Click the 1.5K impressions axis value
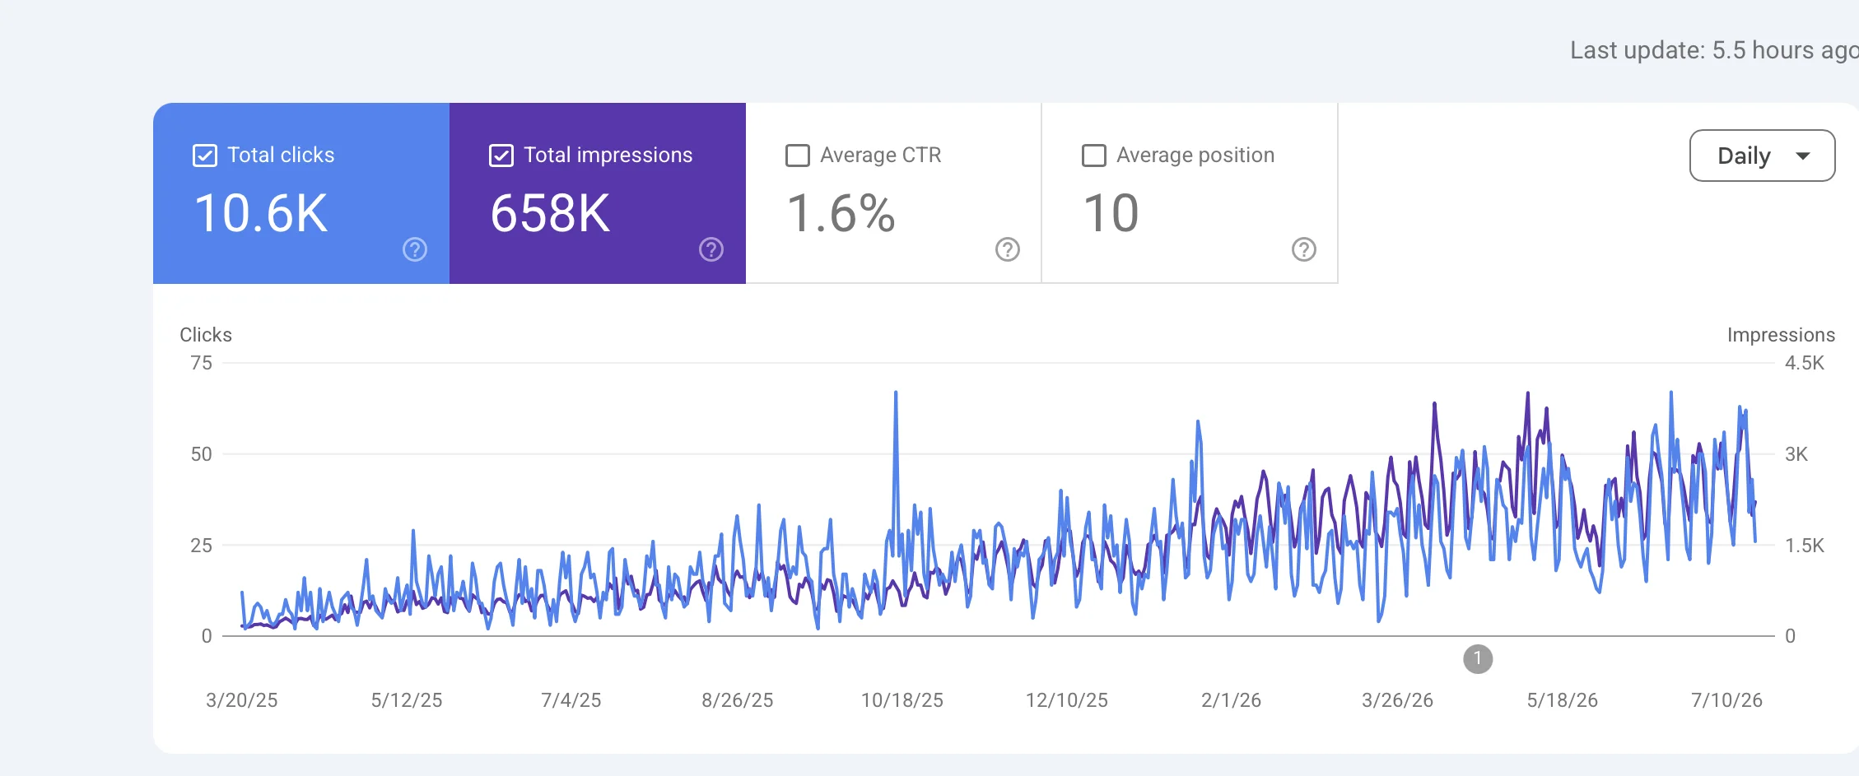 [1805, 546]
